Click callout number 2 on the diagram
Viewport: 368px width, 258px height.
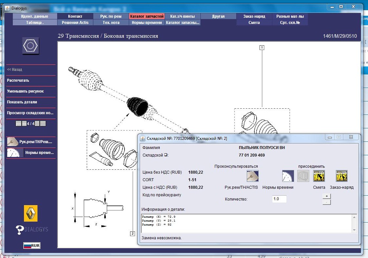tap(133, 234)
